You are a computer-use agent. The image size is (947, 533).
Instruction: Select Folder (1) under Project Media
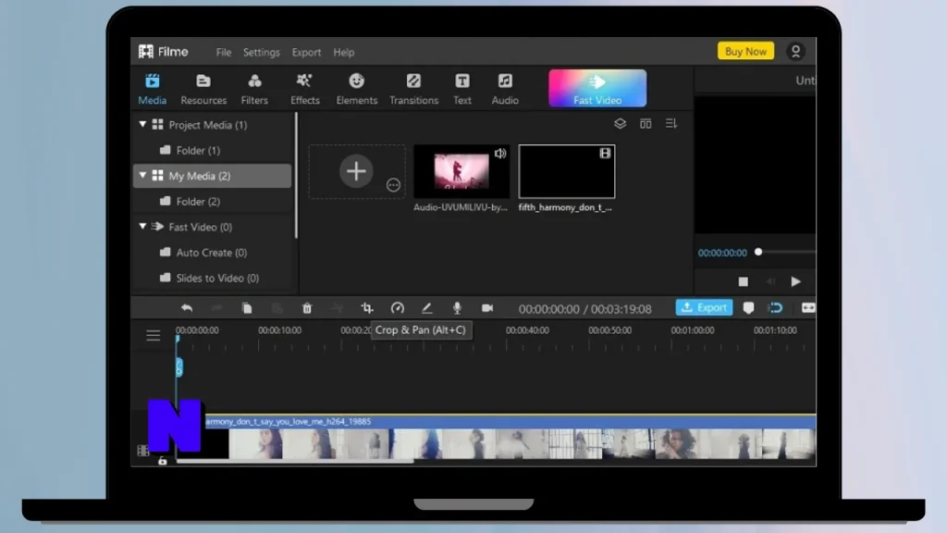[x=190, y=150]
